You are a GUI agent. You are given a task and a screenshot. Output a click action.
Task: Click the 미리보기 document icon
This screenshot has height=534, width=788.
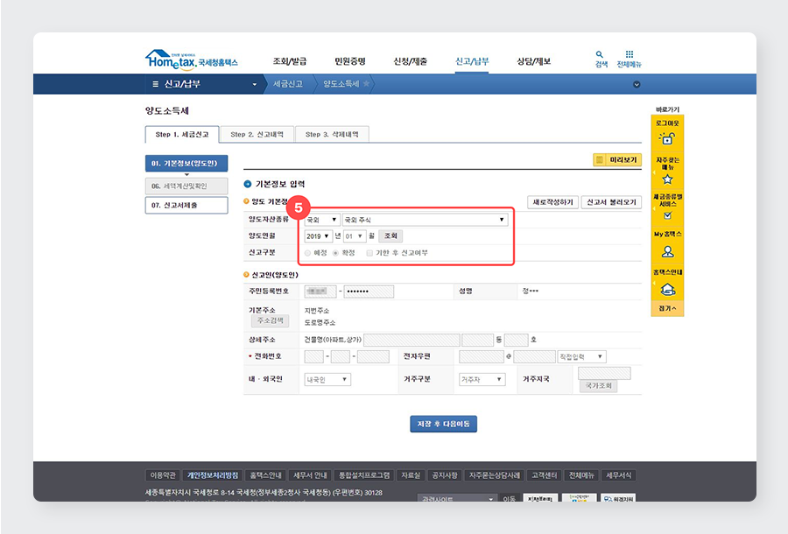click(x=599, y=159)
